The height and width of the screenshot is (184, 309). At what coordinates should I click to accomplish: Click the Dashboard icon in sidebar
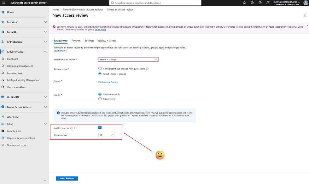3,59
